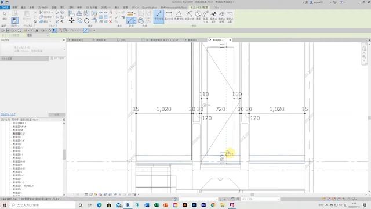Activate the Align tool in Modify panel

coord(71,13)
